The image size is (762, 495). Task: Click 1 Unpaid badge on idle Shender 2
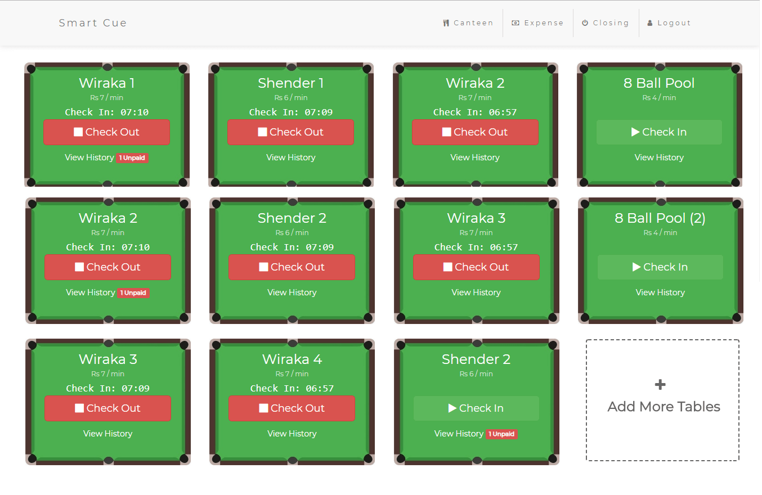tap(501, 434)
